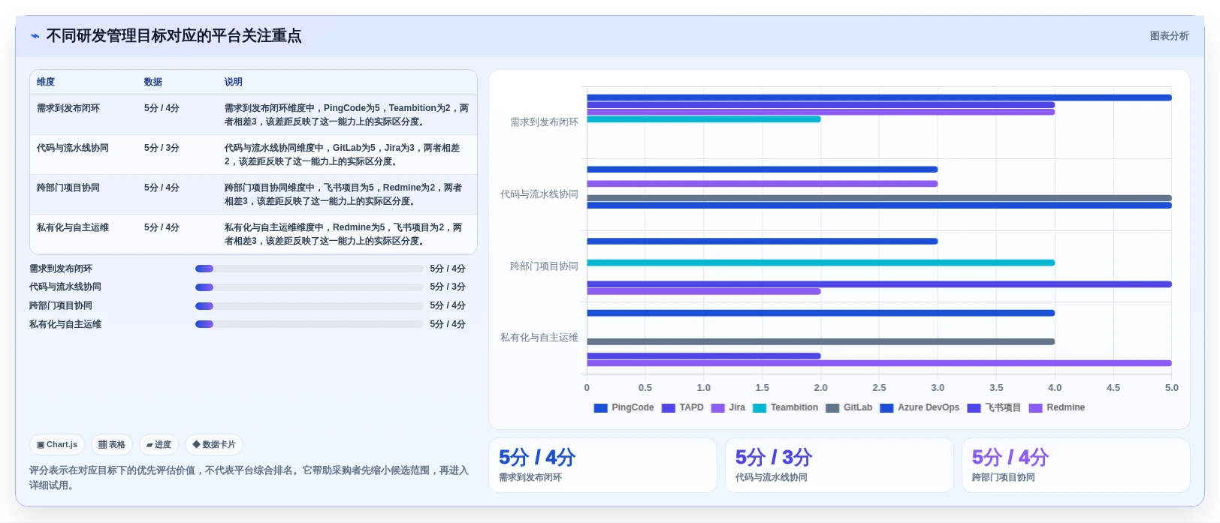This screenshot has height=523, width=1220.
Task: Toggle Teambition series in chart legend
Action: (x=785, y=407)
